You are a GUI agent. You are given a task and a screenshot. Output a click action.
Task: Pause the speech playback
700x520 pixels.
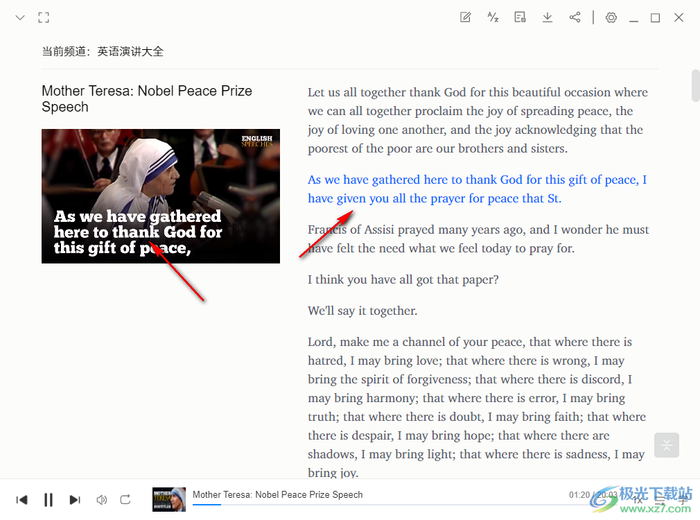click(x=49, y=499)
